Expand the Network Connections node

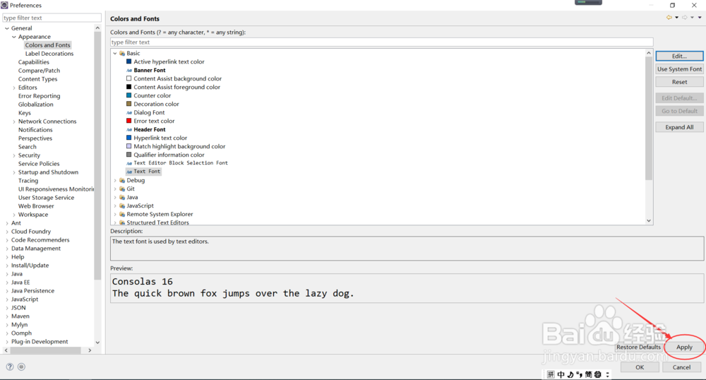coord(14,121)
